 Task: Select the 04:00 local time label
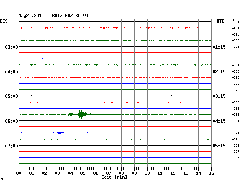pos(11,72)
